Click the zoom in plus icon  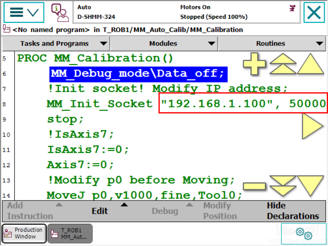[x=254, y=65]
